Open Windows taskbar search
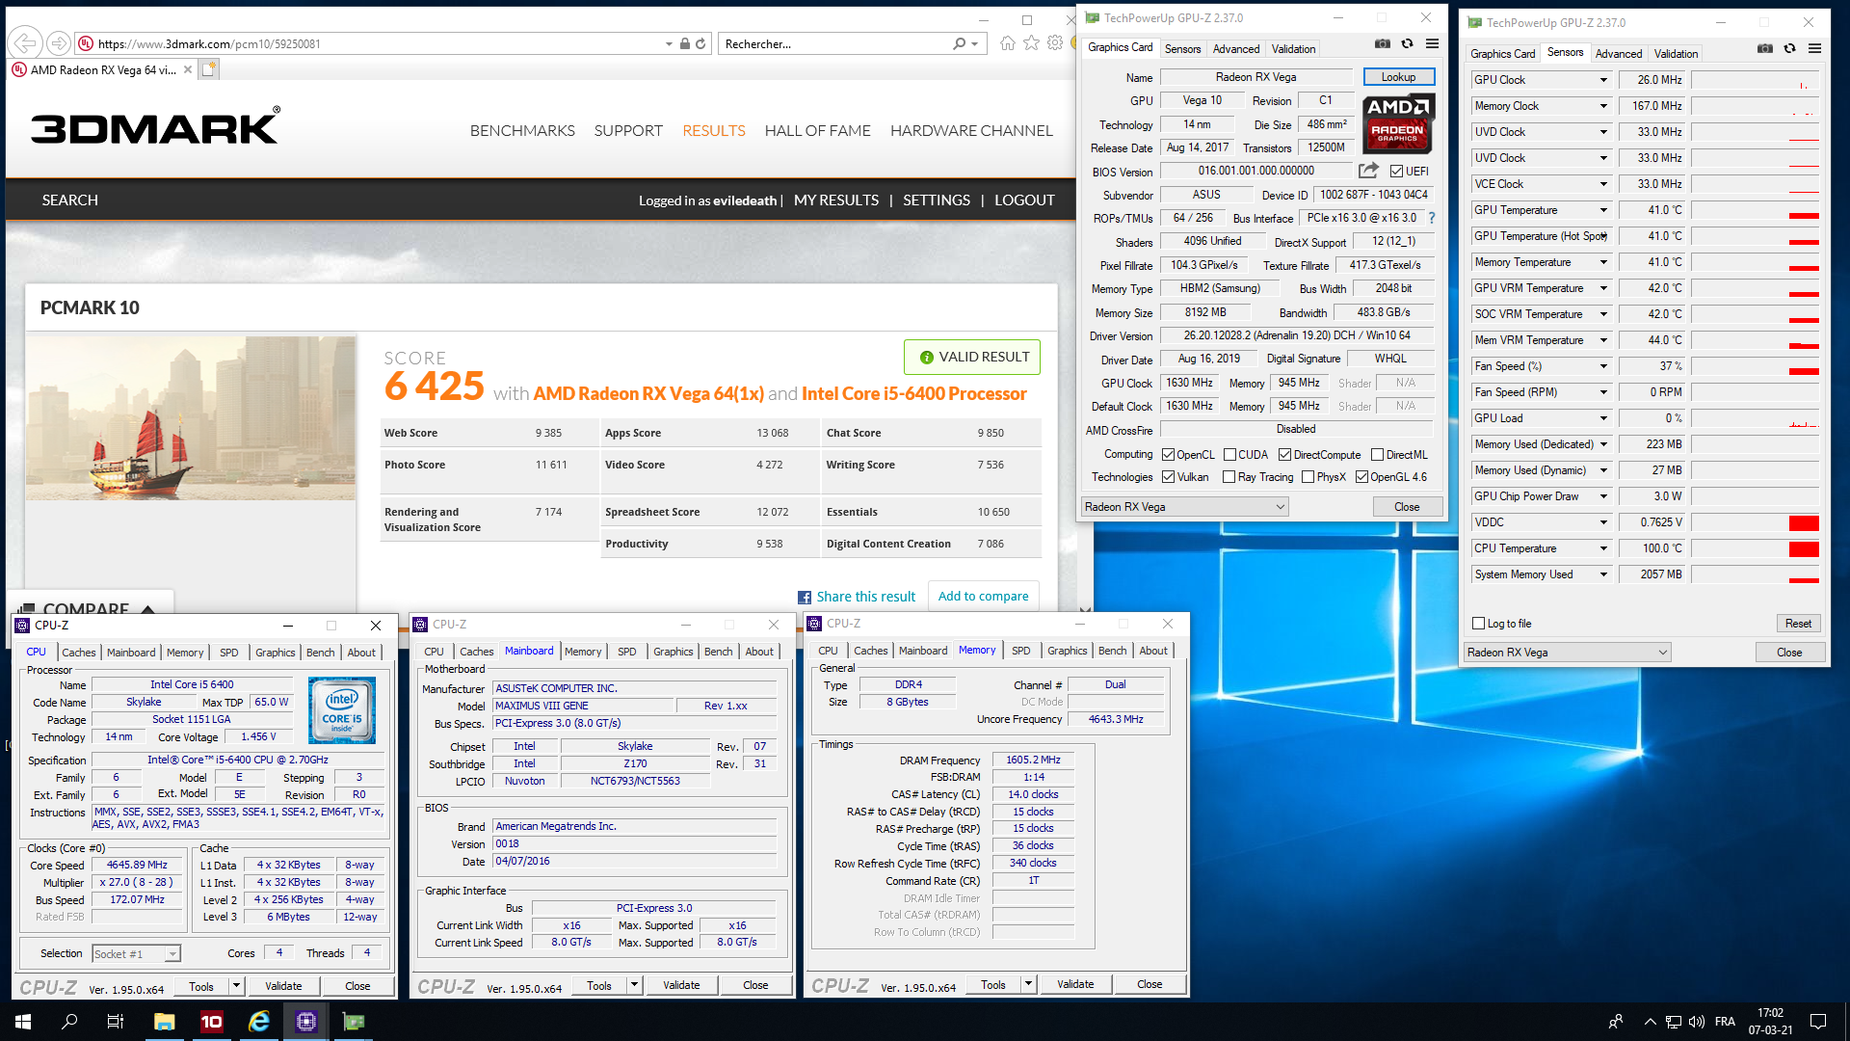Screen dimensions: 1850x1041 click(x=69, y=1022)
